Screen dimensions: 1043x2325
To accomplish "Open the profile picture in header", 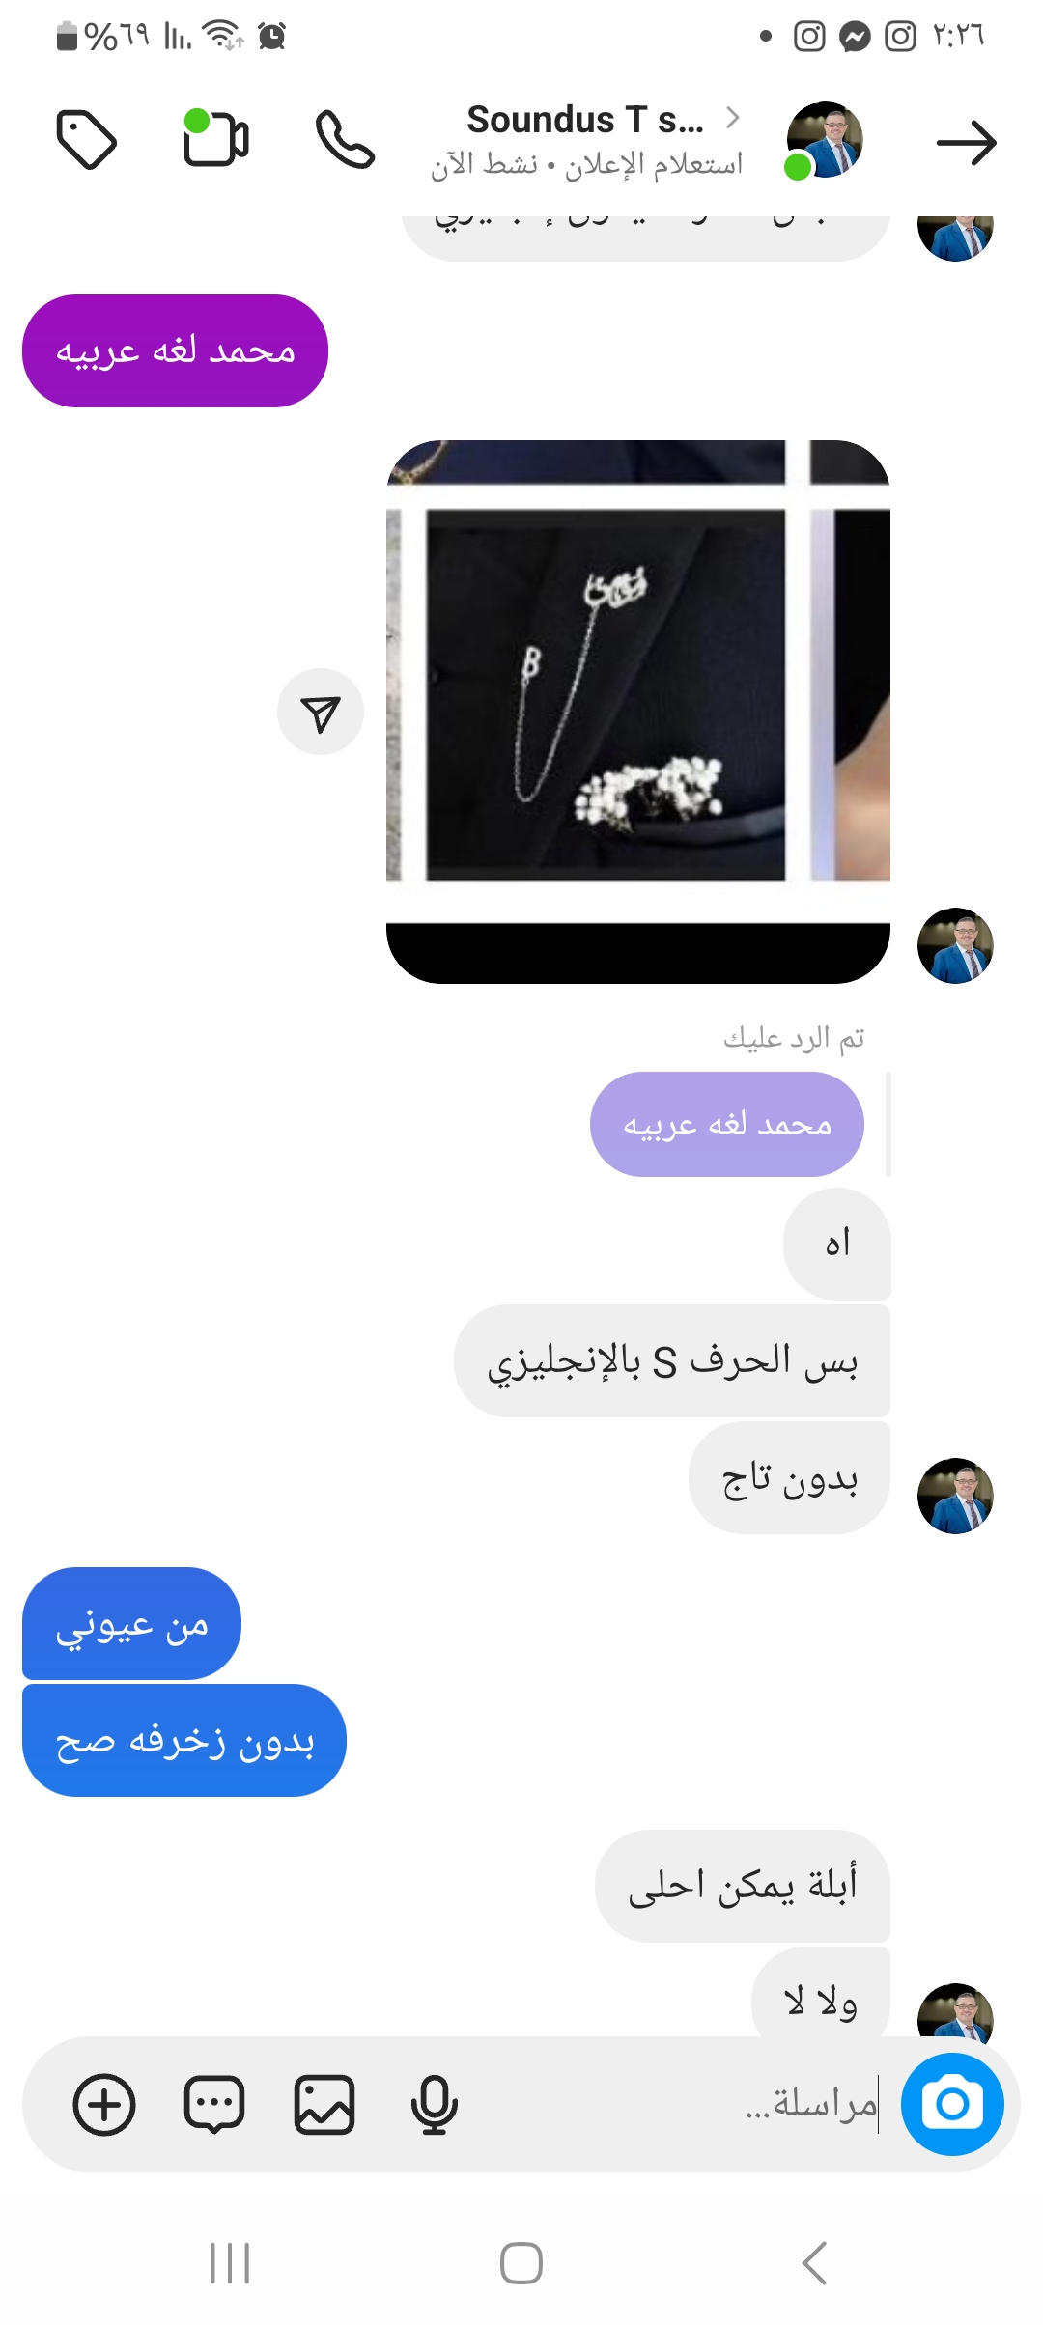I will pos(824,140).
